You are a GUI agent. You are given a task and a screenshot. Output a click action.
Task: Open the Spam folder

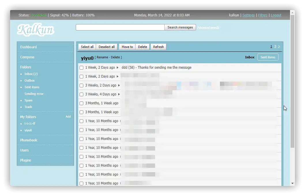(29, 100)
